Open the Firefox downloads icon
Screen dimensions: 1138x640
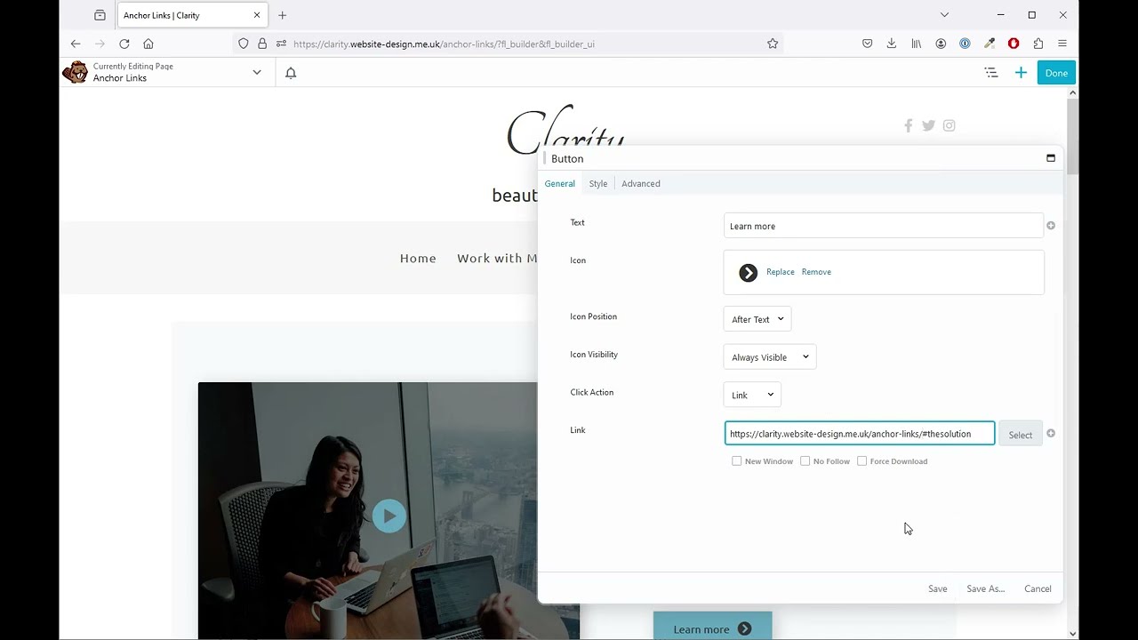point(892,44)
